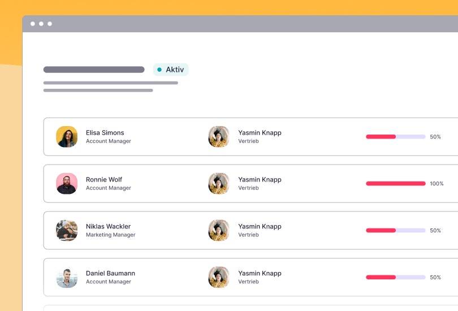
Task: Click Niklas Wackler's 50% progress bar
Action: (395, 231)
